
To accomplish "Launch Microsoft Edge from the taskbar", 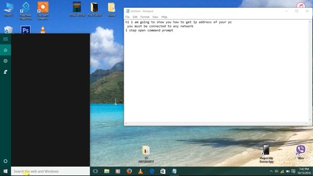I will [x=152, y=171].
